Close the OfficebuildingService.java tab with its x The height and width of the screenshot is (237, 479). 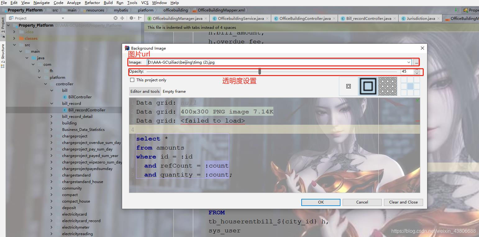tap(267, 18)
